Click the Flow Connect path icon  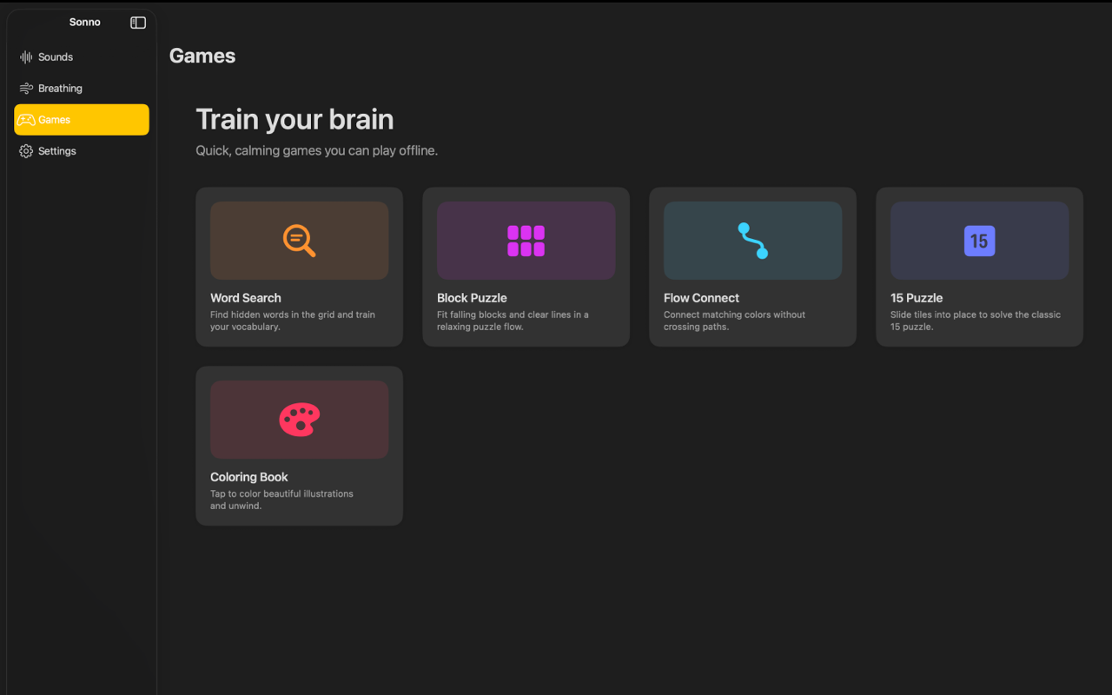pyautogui.click(x=753, y=241)
